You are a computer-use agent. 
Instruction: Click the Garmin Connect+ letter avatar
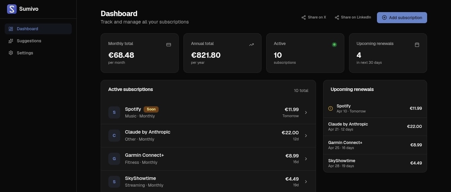[x=114, y=159]
